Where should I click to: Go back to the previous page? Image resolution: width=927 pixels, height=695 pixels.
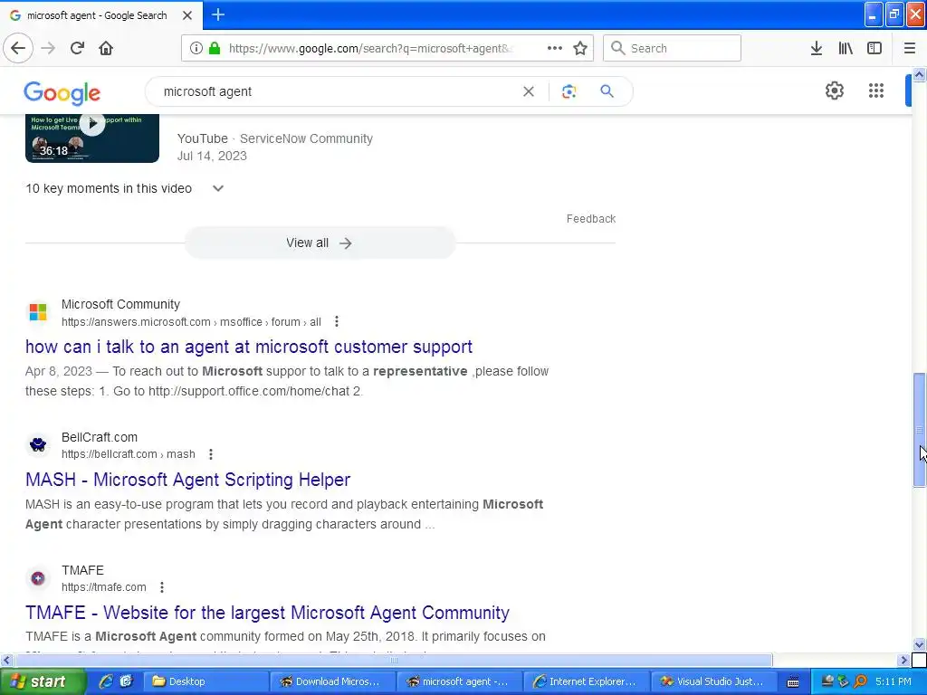pos(18,48)
